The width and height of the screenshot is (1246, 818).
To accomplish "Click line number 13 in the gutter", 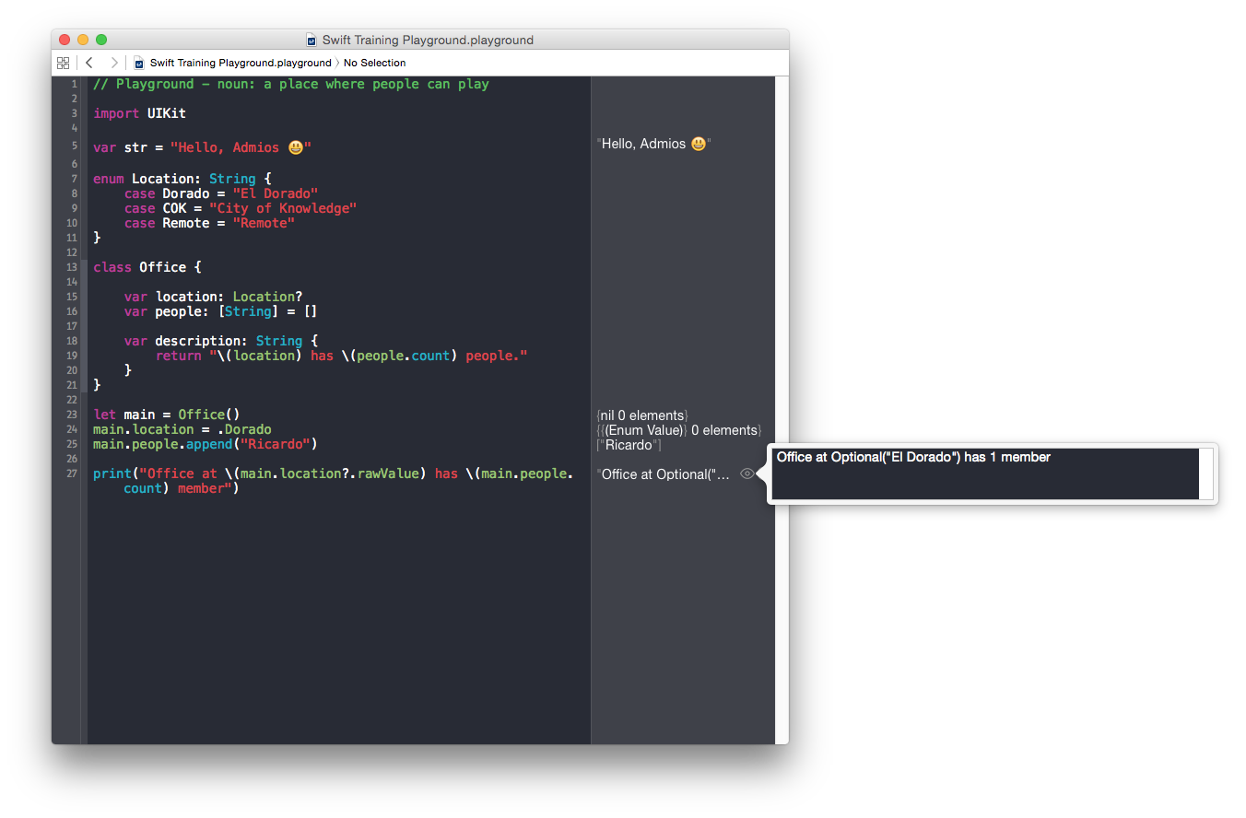I will tap(72, 267).
